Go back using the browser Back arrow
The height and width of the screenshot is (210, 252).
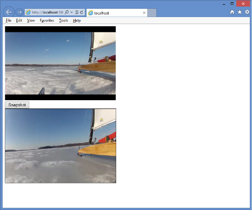click(x=9, y=12)
